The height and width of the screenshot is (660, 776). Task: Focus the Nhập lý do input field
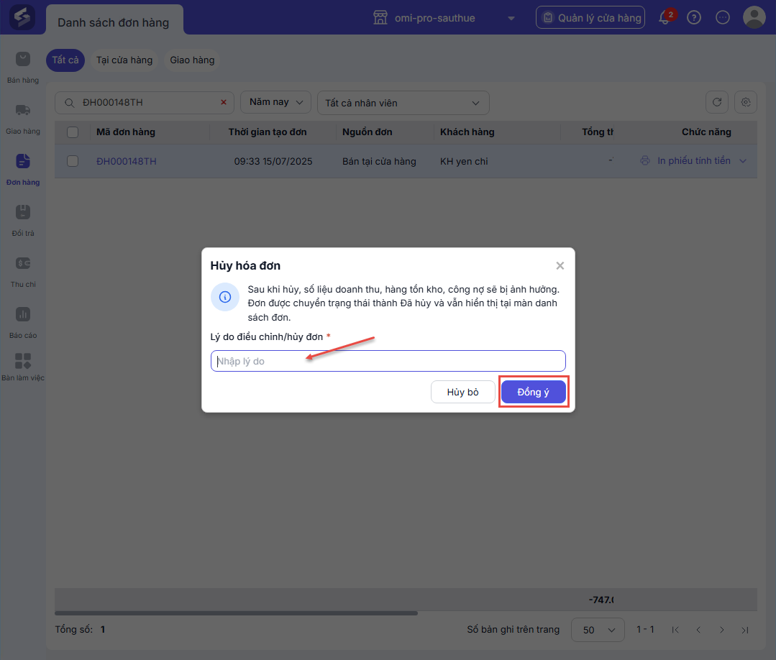coord(388,361)
